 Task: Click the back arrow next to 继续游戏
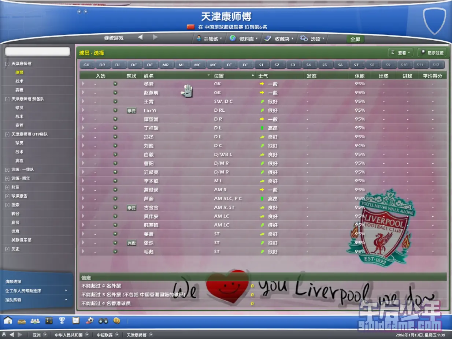click(140, 37)
